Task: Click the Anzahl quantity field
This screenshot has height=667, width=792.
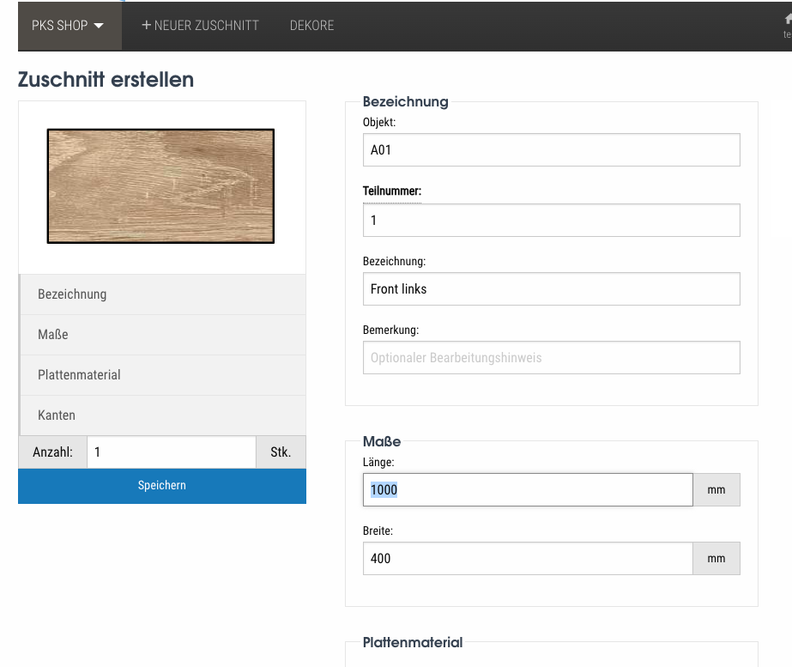Action: 171,452
